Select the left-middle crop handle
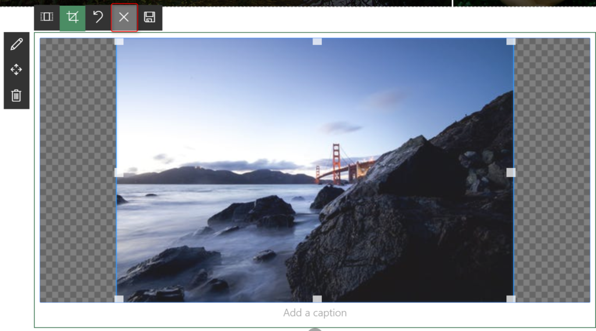596x331 pixels. coord(119,173)
